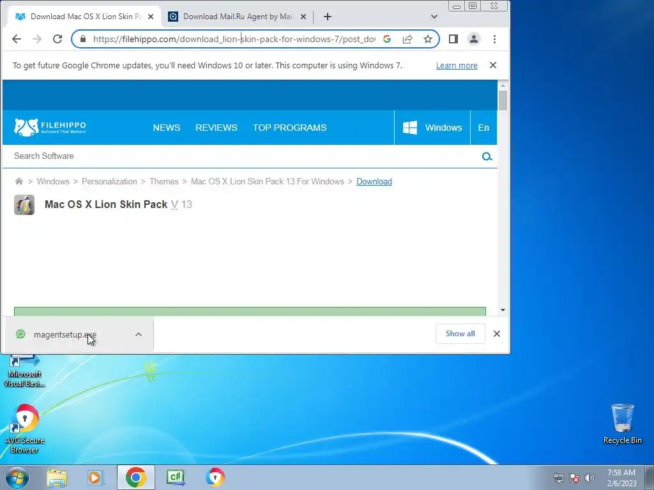Open Windows Explorer from the taskbar
Screen dimensions: 654x490
pyautogui.click(x=57, y=477)
